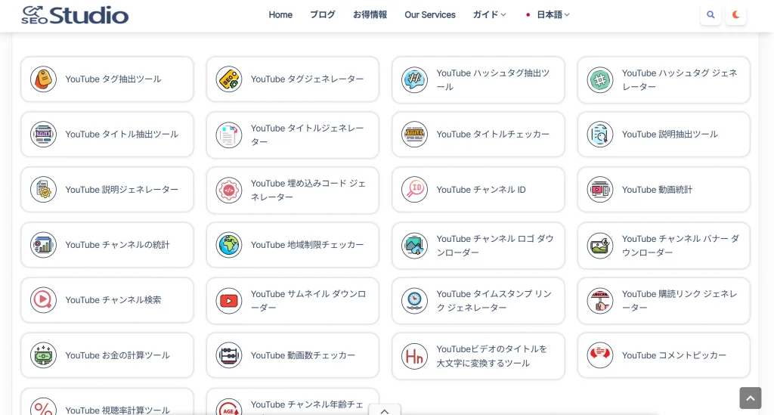Toggle dark mode with moon button

coord(736,15)
